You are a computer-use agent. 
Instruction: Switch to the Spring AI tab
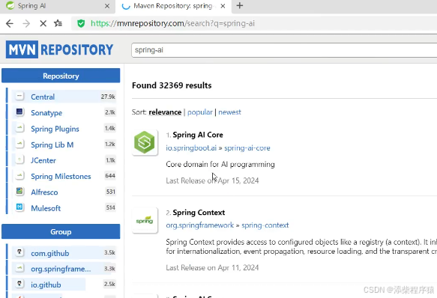tap(58, 6)
